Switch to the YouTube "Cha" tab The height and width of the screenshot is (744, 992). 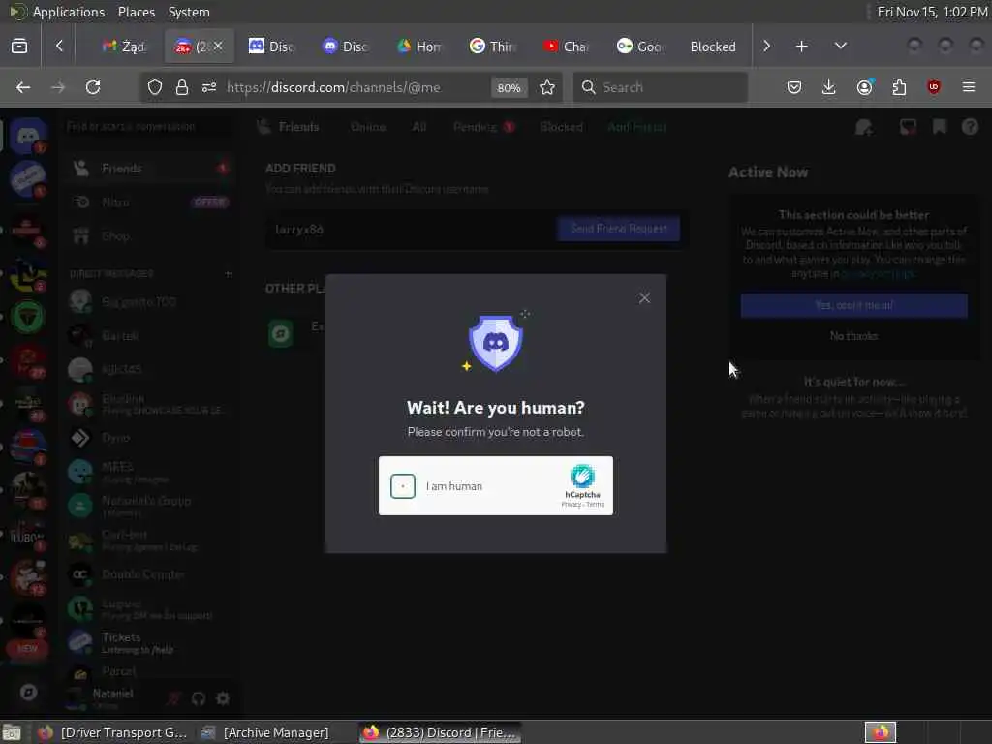[566, 46]
